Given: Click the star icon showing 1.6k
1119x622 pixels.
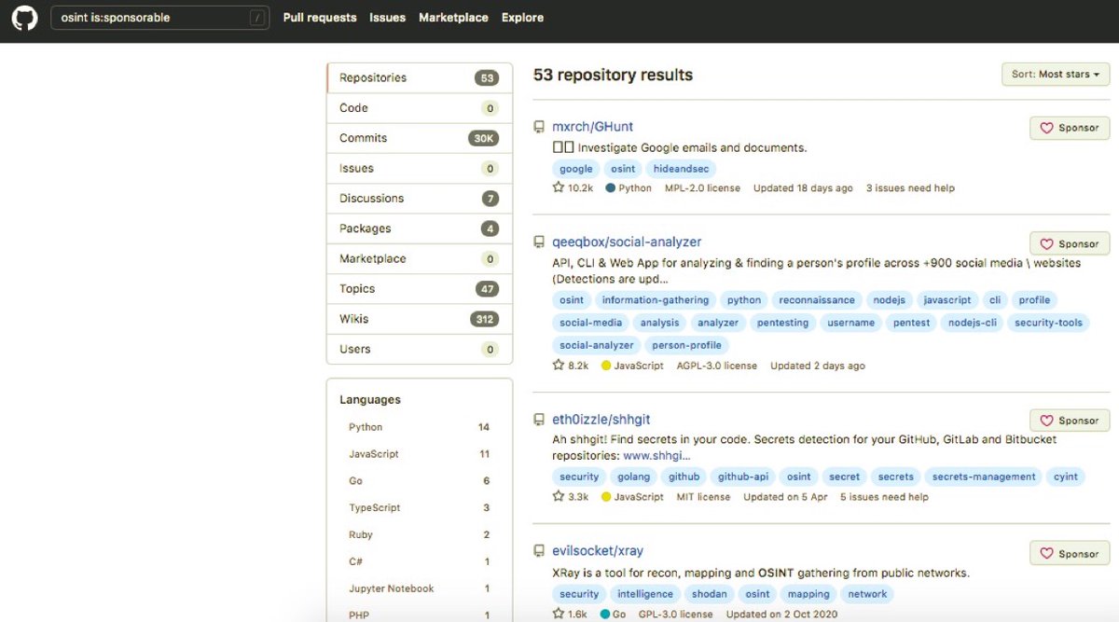Looking at the screenshot, I should coord(559,614).
